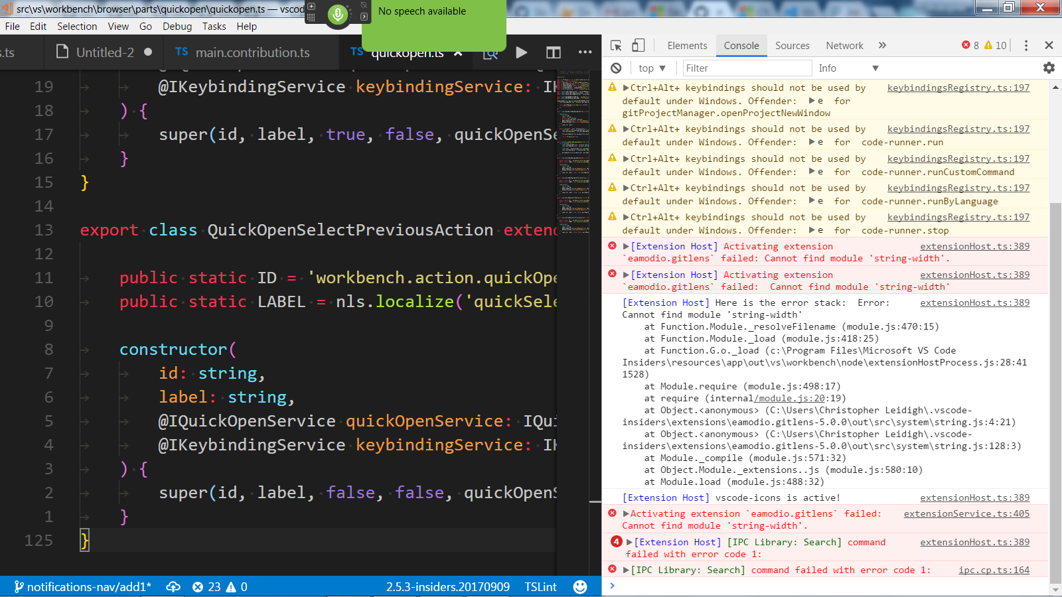Clear the DevTools console

(x=617, y=68)
